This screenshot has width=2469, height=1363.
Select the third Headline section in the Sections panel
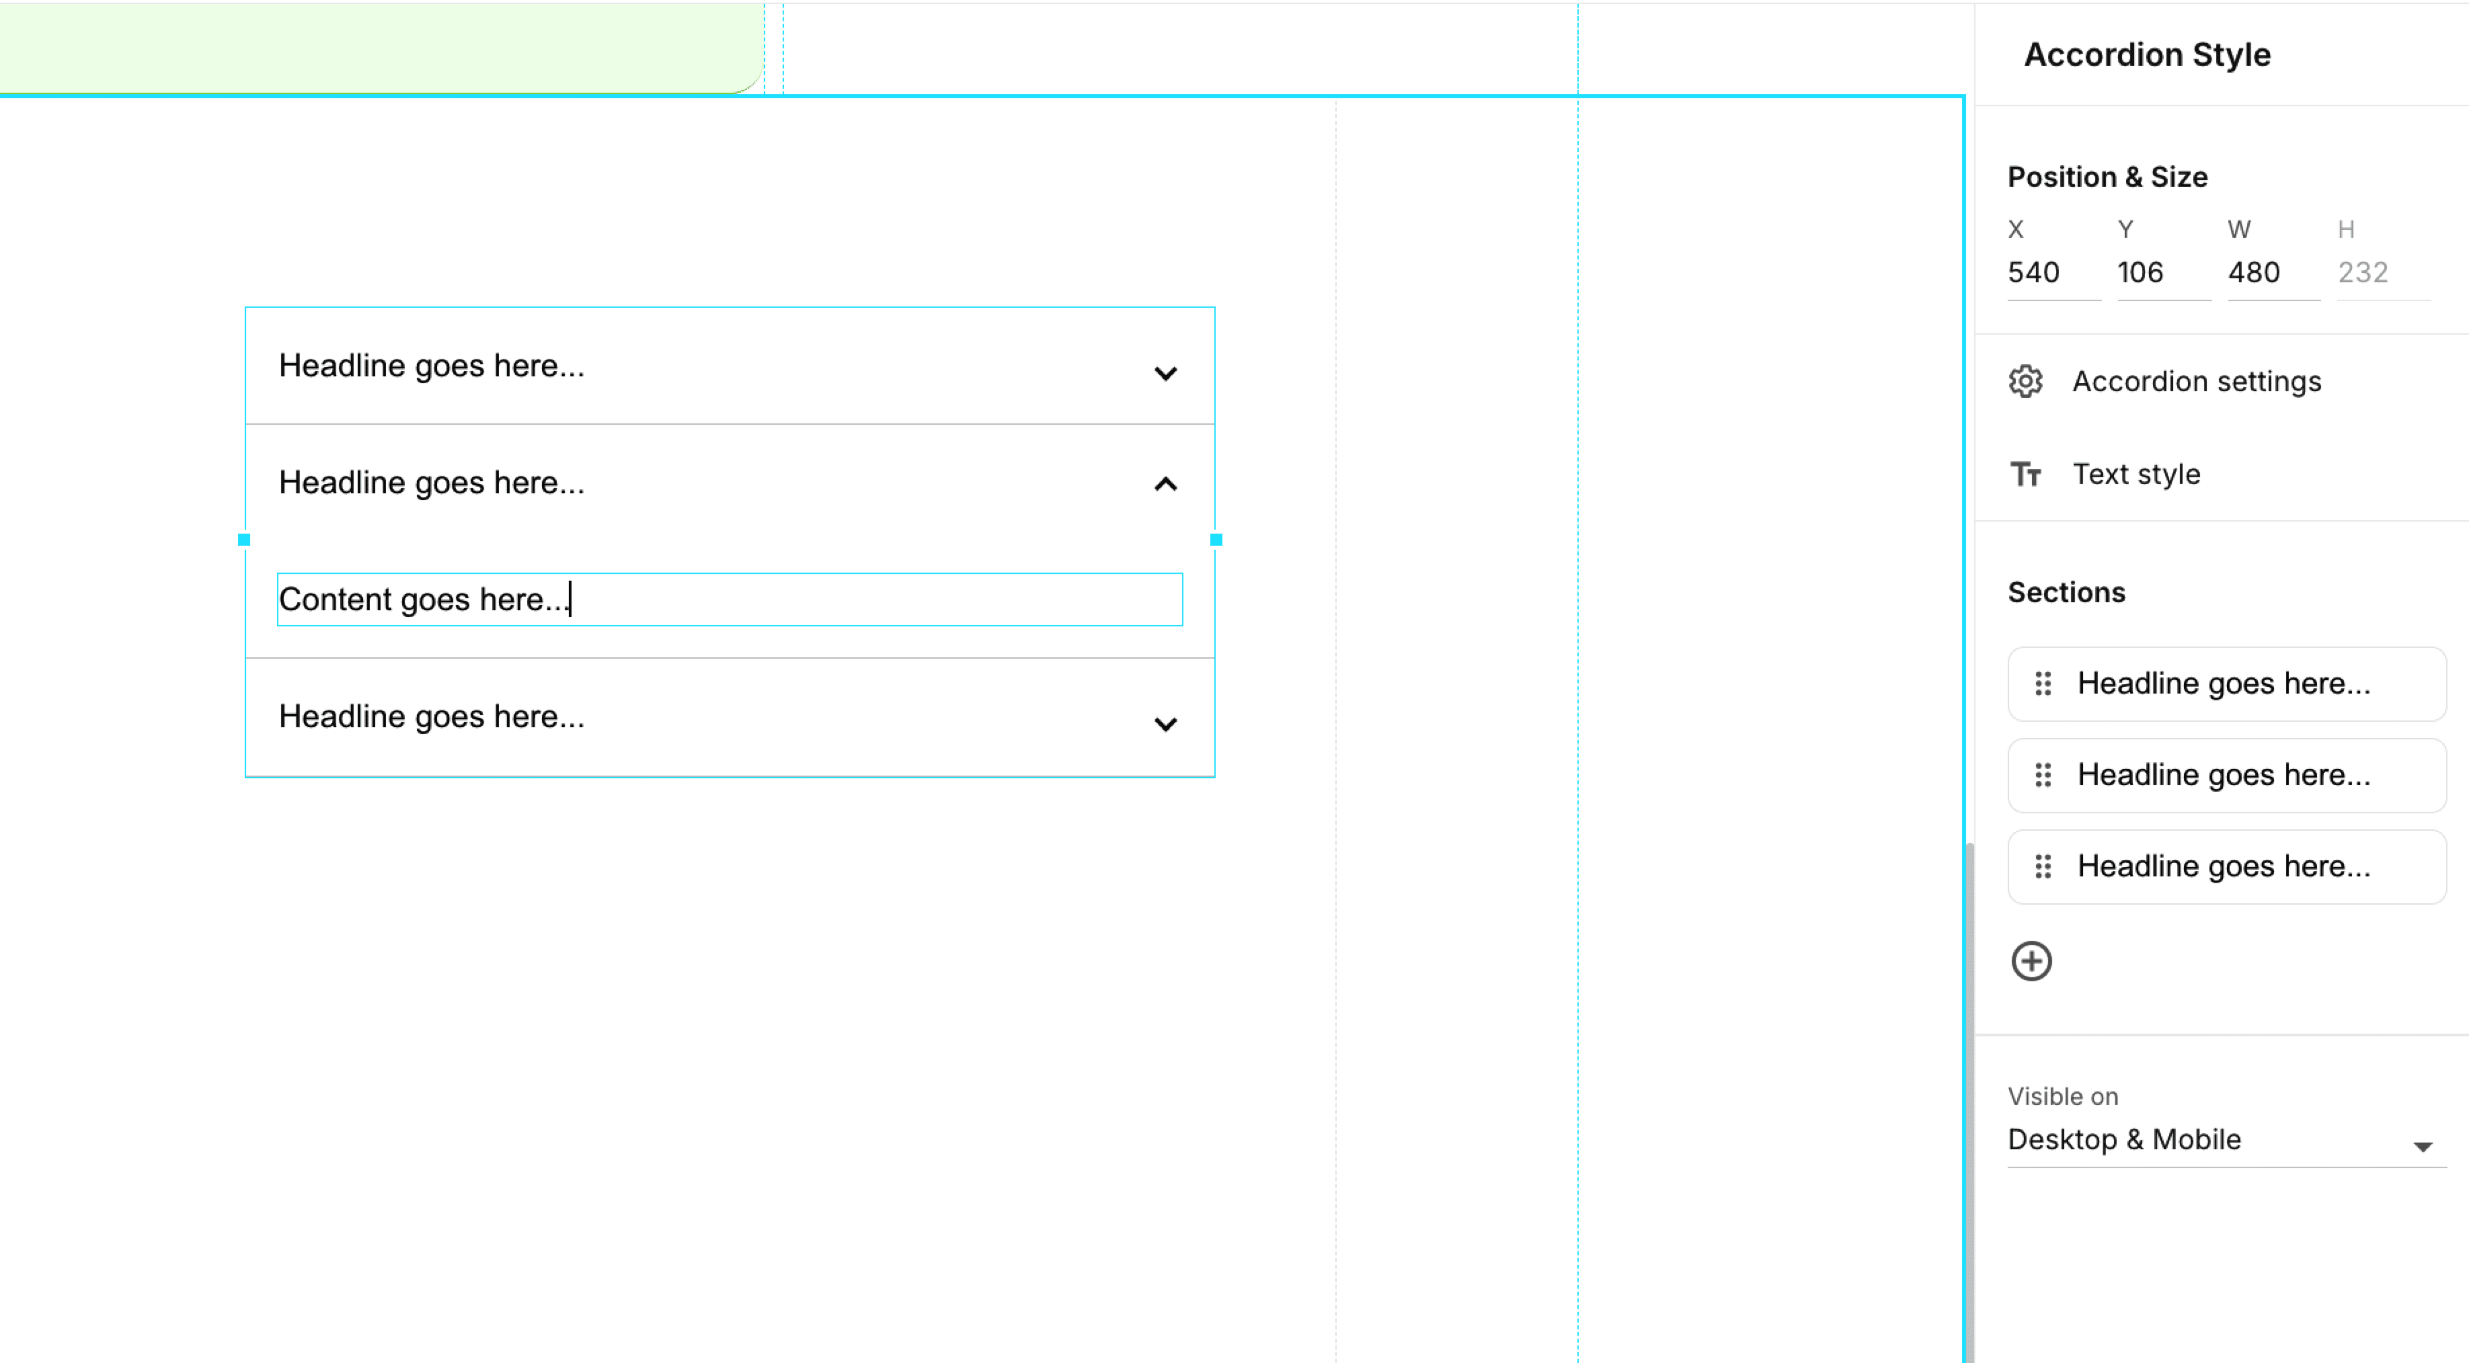pyautogui.click(x=2226, y=867)
